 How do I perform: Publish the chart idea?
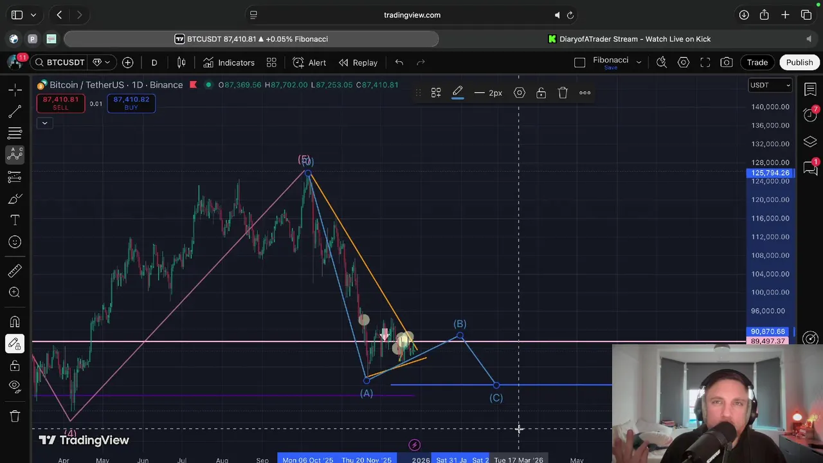tap(799, 62)
